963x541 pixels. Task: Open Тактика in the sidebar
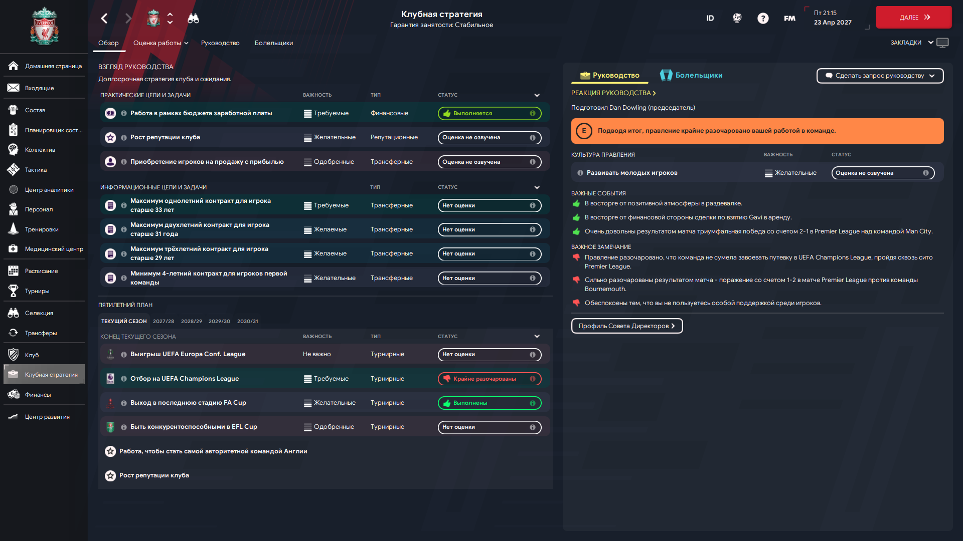pyautogui.click(x=36, y=170)
